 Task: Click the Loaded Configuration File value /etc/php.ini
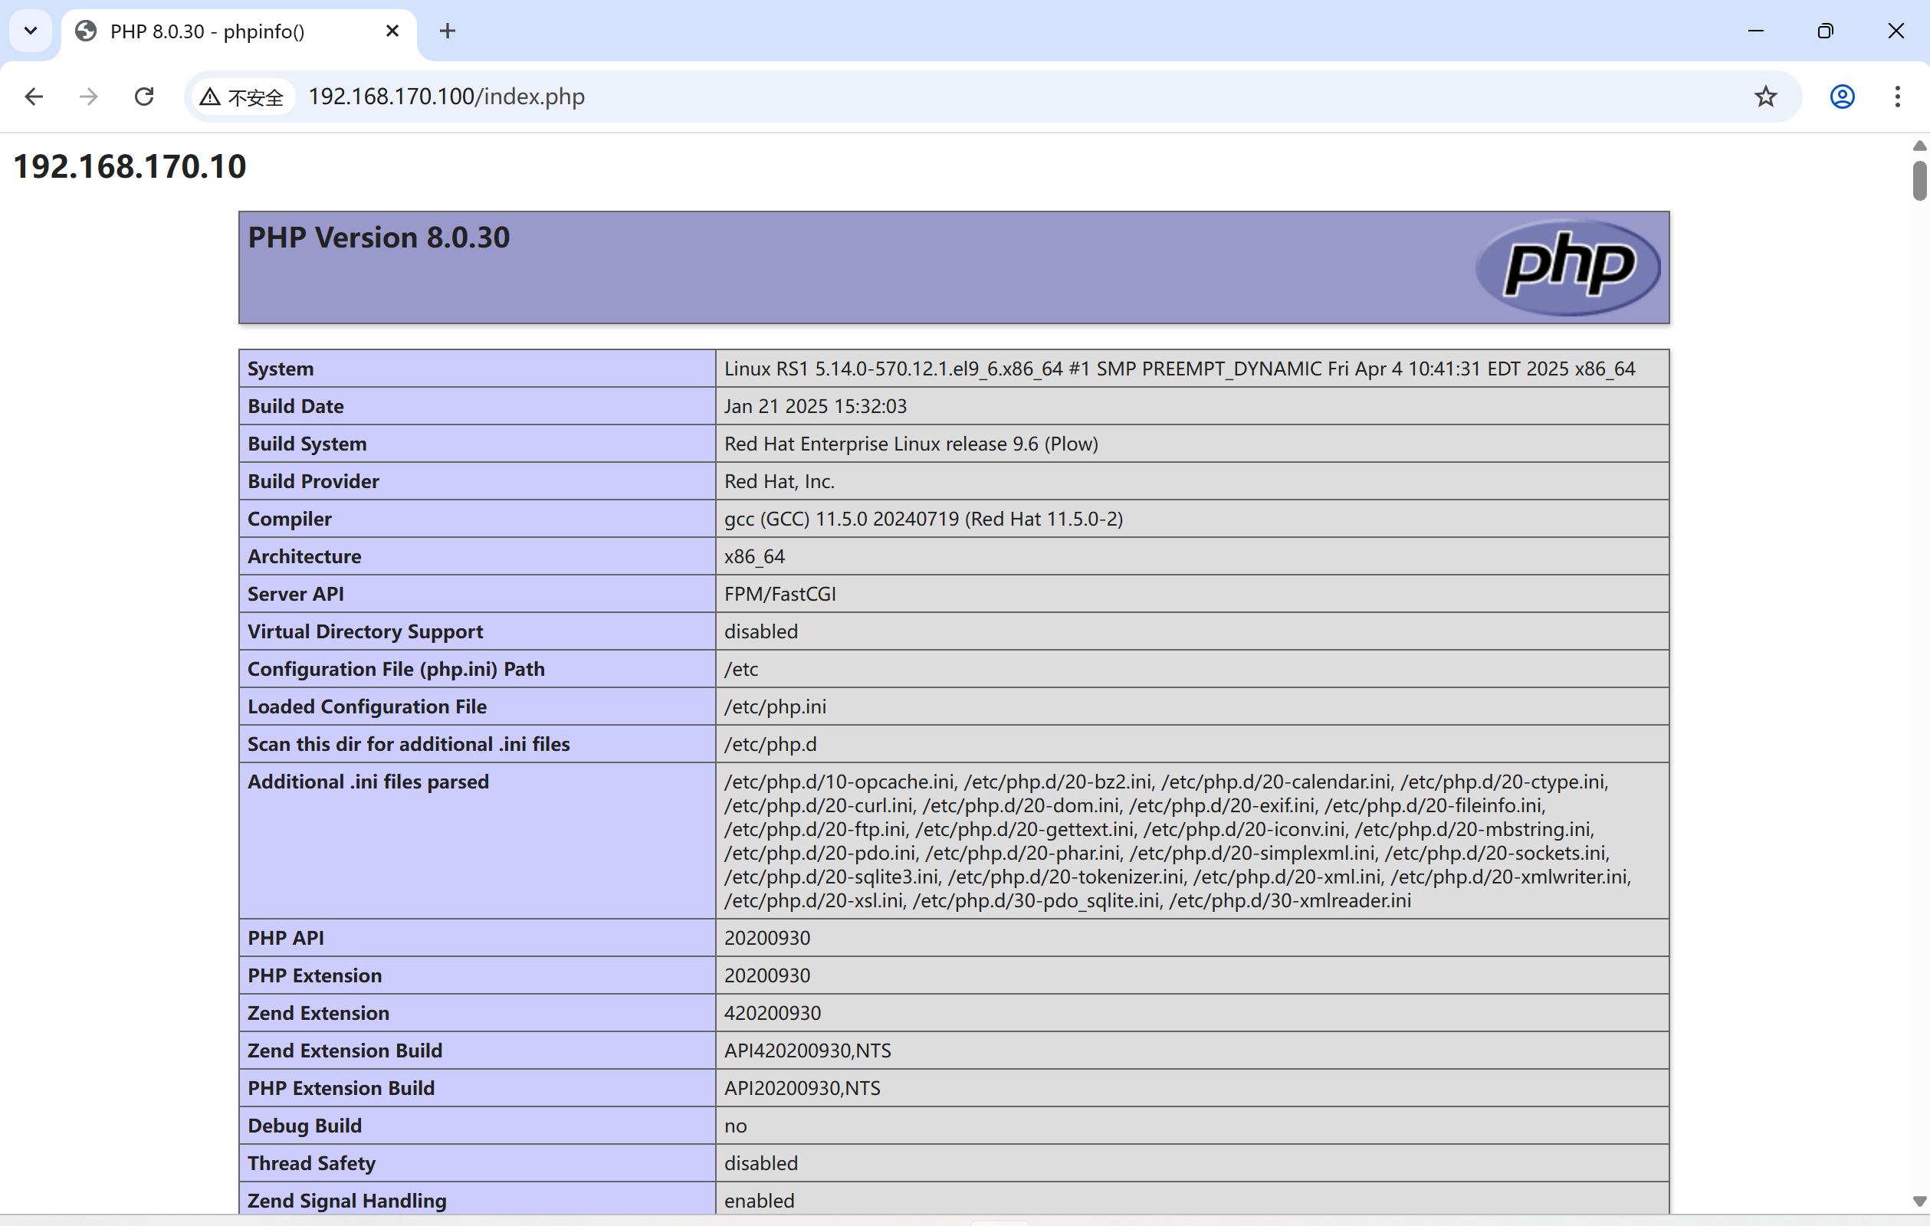coord(774,706)
